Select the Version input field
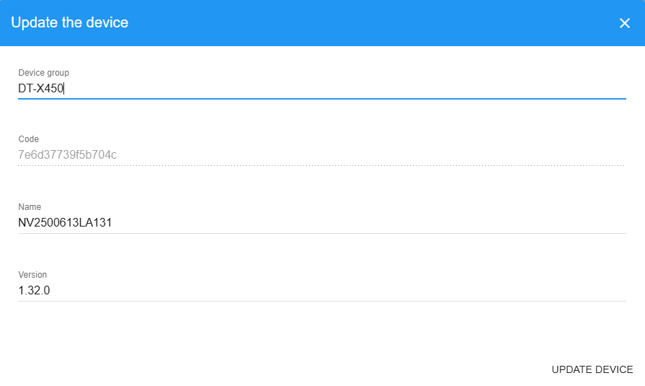 (321, 291)
